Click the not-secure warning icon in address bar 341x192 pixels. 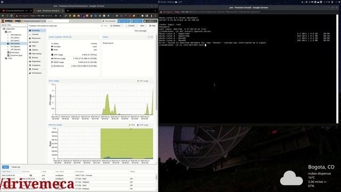[17, 15]
